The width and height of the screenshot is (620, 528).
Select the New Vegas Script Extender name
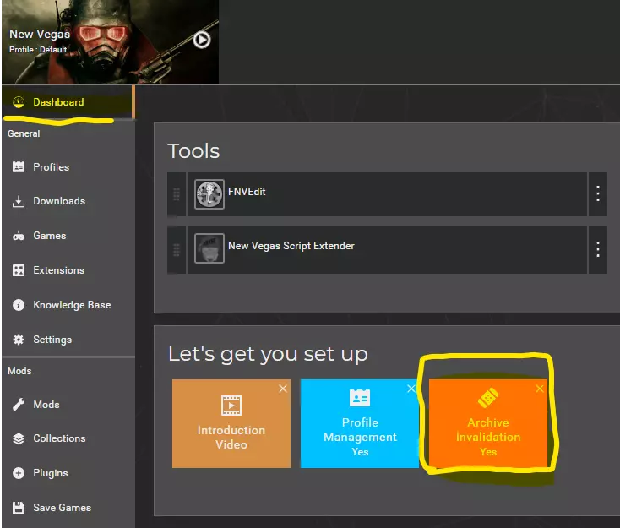[291, 246]
